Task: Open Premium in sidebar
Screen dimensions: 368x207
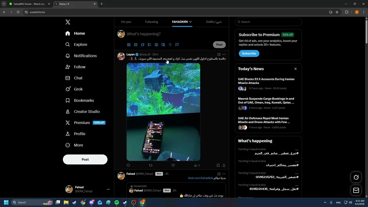Action: coord(85,123)
